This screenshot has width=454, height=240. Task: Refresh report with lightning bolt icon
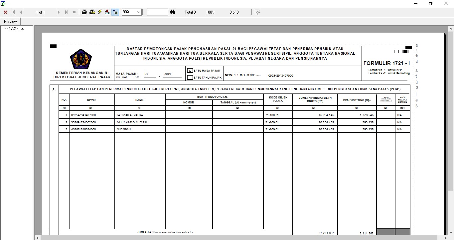click(x=100, y=12)
